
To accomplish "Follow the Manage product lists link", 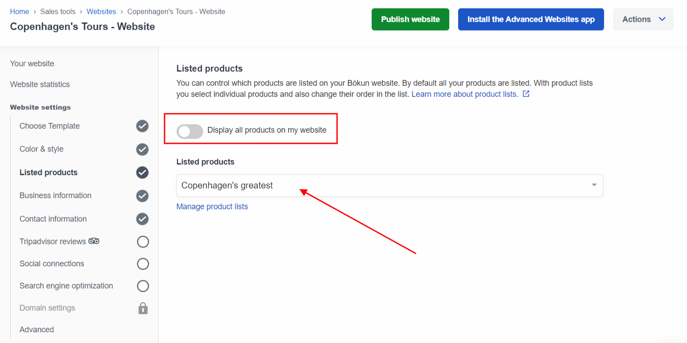I will [x=212, y=207].
